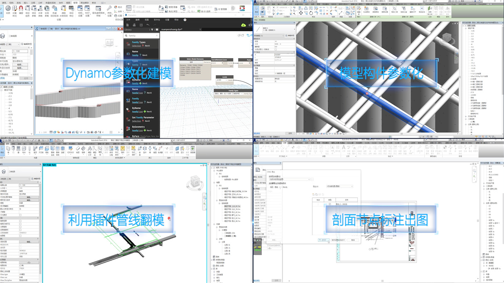
Task: Click Edit Type (编辑类型) in the upper-left Properties panel
Action: [27, 44]
